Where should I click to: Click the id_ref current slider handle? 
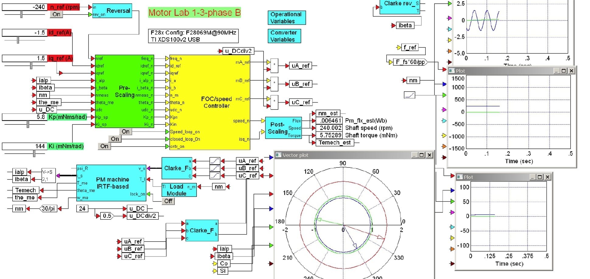coord(18,40)
